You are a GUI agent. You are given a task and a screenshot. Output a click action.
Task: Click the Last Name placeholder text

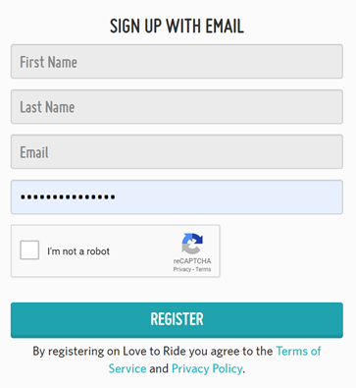[47, 107]
